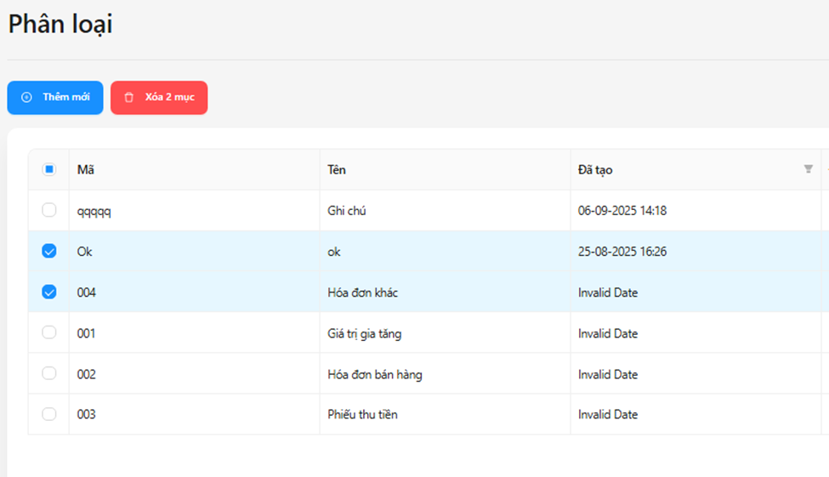Click the filter icon in Đã tạo column
Viewport: 829px width, 477px height.
pyautogui.click(x=808, y=169)
